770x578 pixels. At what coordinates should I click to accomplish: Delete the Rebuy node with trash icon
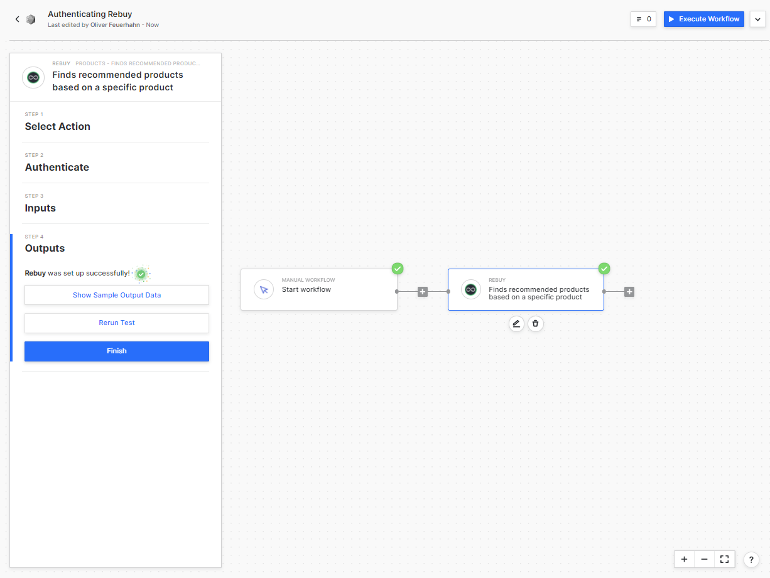[x=535, y=323]
